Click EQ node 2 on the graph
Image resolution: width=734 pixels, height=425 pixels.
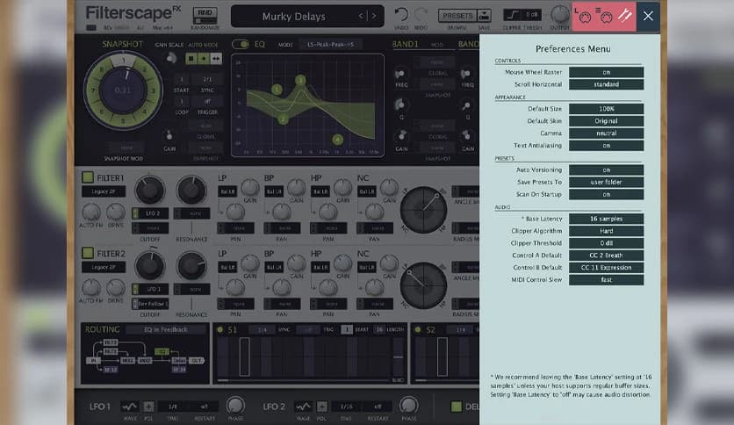[x=282, y=119]
